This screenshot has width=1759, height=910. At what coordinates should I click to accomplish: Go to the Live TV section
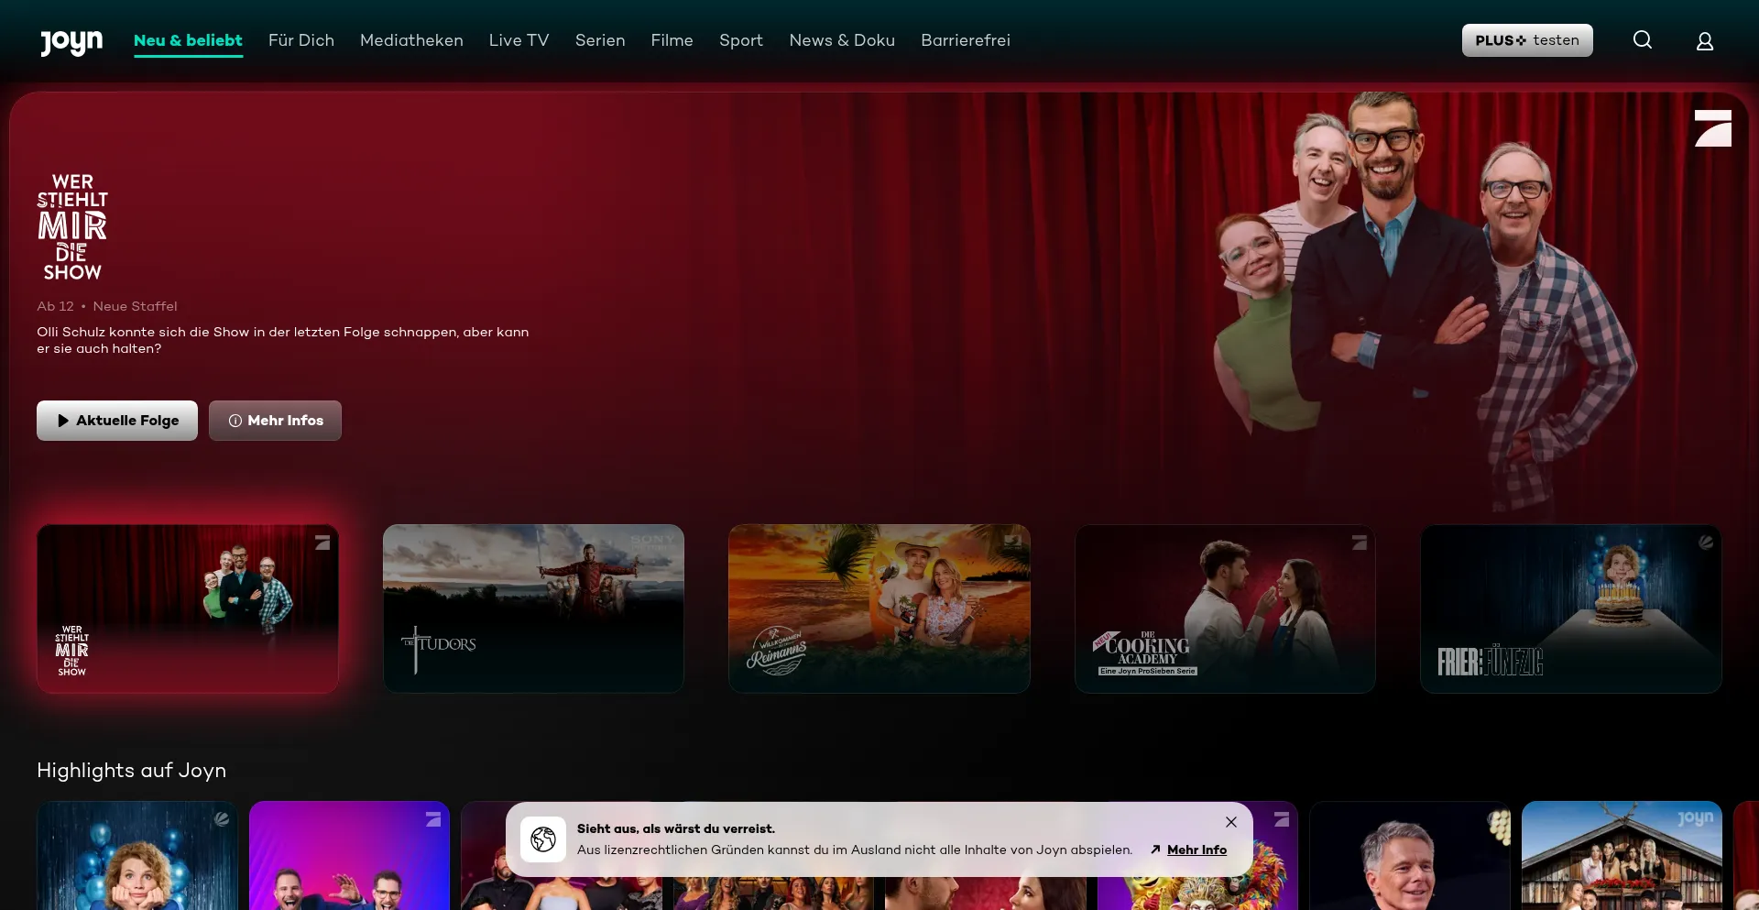click(519, 40)
